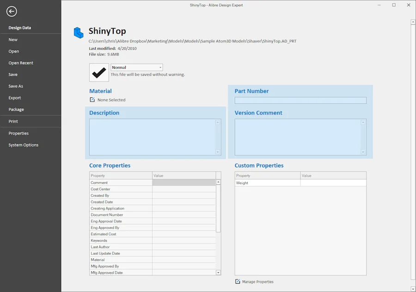
Task: Click the Core Properties scrollbar thumb
Action: click(x=218, y=209)
